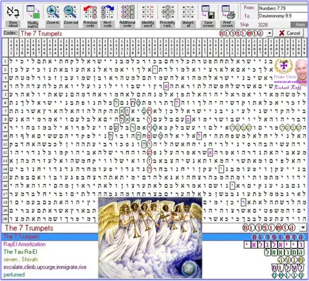Viewport: 309px width, 281px height.
Task: Click the Show nikud label button
Action: pos(13,24)
